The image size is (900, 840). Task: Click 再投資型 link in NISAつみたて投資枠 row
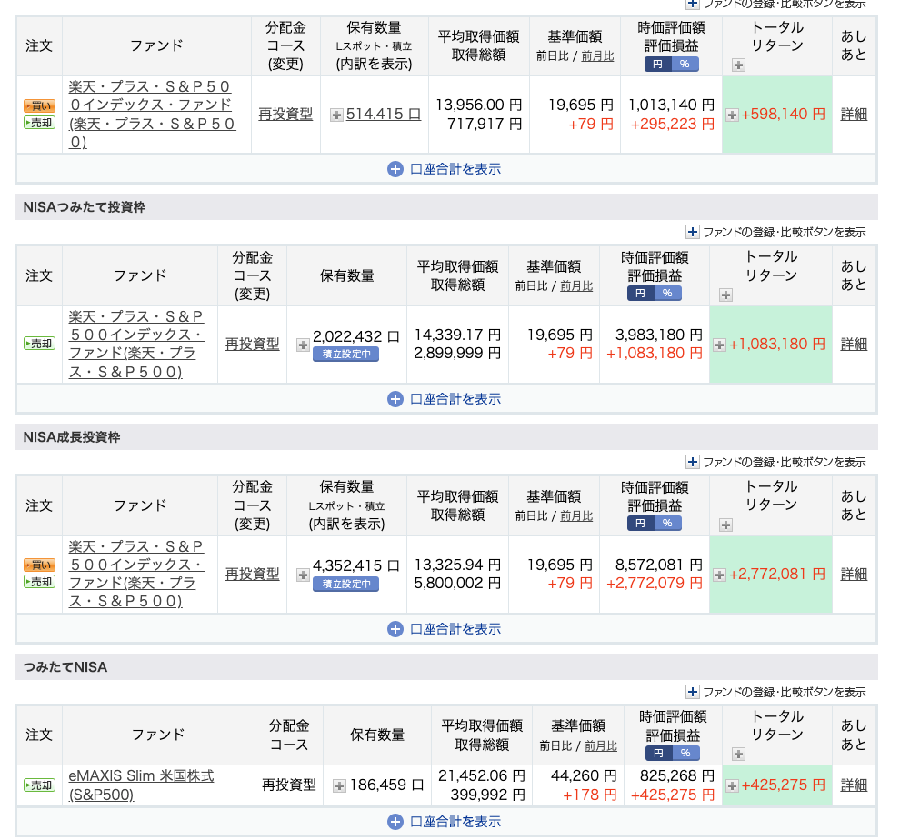click(x=252, y=344)
